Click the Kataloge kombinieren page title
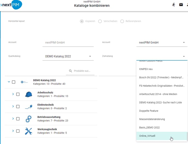The height and width of the screenshot is (144, 188). 92,6
